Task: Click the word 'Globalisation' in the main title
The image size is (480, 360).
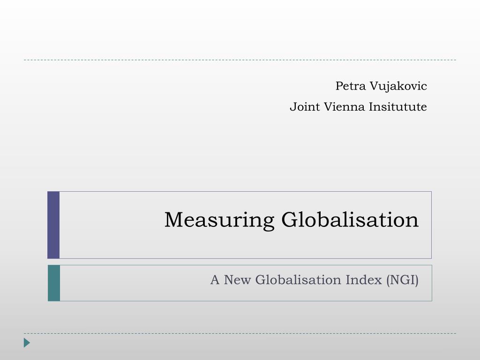Action: click(x=350, y=219)
